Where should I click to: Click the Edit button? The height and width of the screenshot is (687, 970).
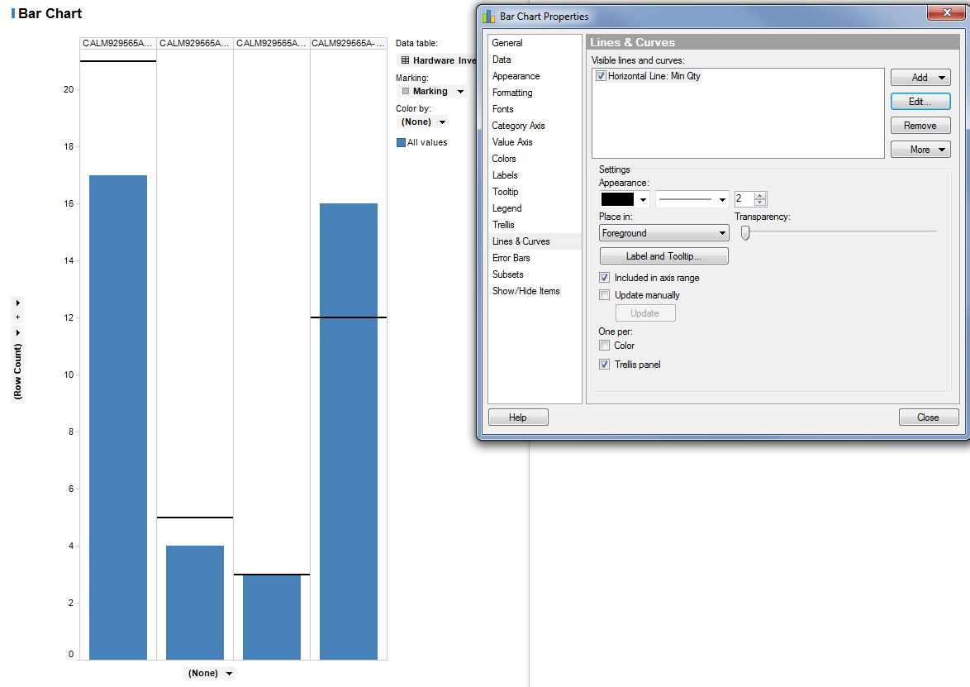coord(920,101)
